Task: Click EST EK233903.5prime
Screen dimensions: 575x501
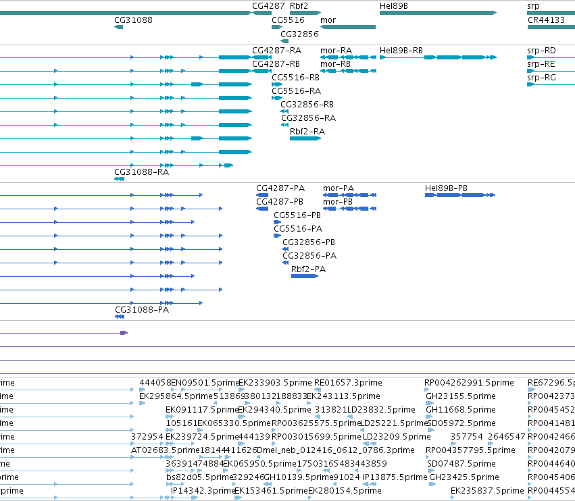Action: [275, 383]
